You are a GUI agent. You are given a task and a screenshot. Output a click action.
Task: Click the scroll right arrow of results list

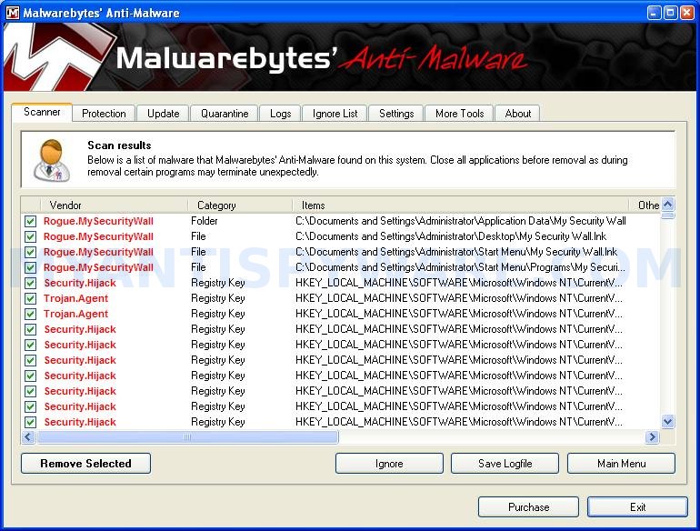pos(652,436)
